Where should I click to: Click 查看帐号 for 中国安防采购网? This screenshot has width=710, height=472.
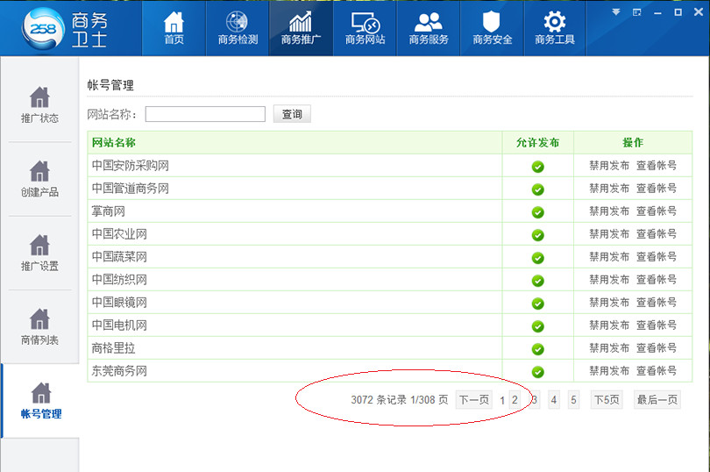[657, 166]
